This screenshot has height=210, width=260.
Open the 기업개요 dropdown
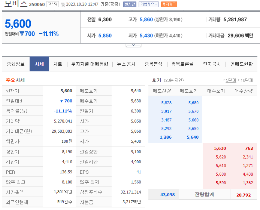point(149,4)
